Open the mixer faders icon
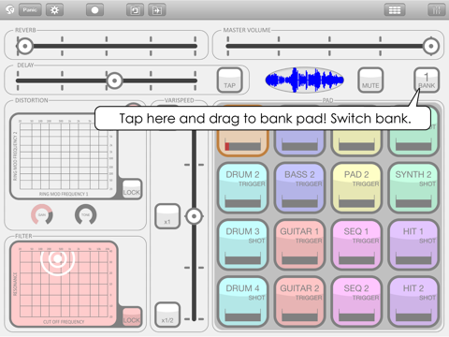 point(437,10)
